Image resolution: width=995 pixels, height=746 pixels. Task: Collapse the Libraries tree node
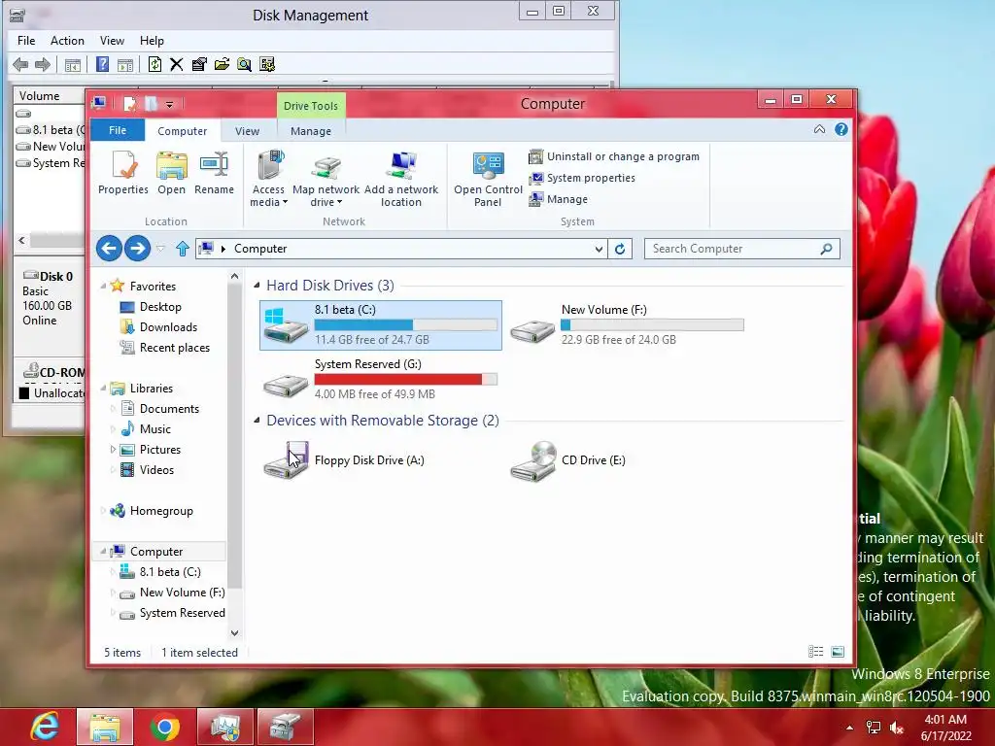103,389
